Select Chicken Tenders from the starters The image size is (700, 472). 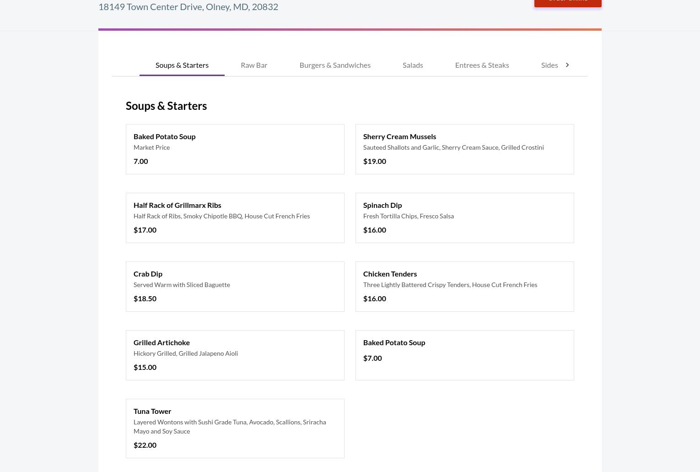464,286
